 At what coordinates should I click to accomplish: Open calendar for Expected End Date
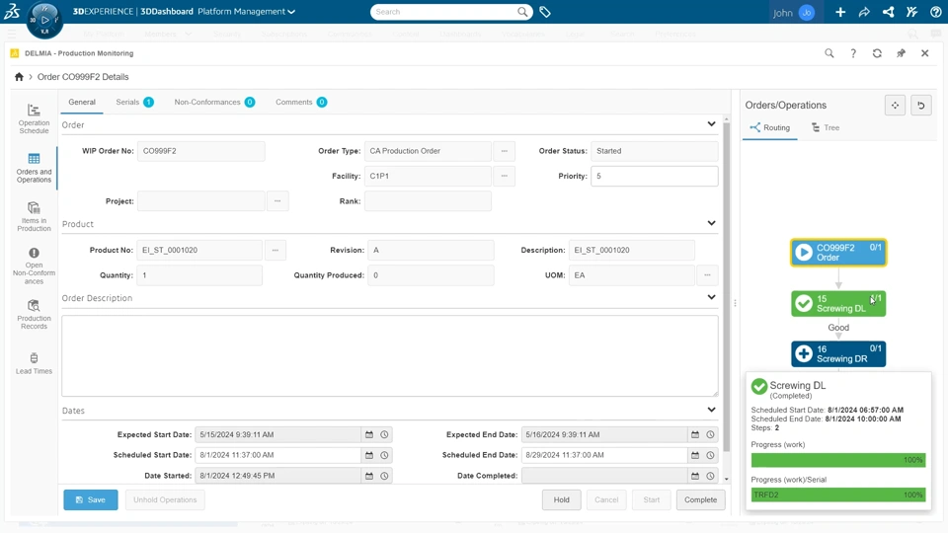coord(695,434)
